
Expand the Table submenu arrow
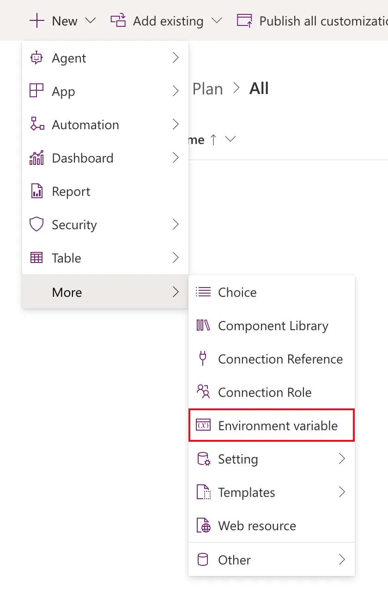tap(176, 258)
